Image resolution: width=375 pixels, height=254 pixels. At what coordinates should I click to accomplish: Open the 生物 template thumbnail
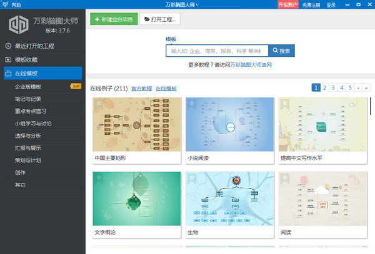pyautogui.click(x=230, y=198)
